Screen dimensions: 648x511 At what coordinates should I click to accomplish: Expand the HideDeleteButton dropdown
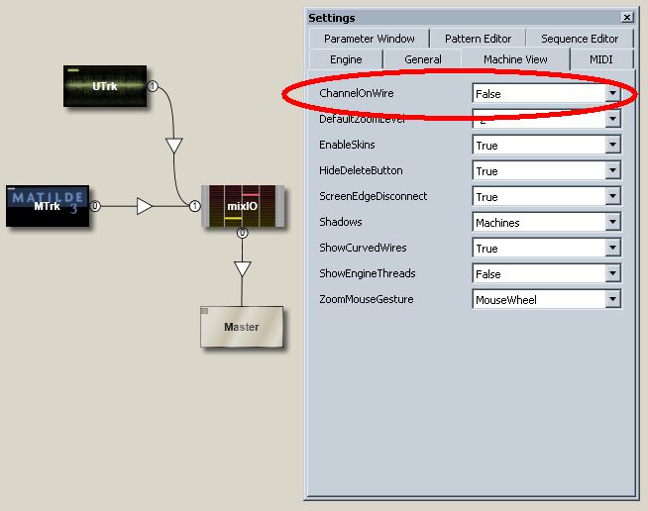[x=612, y=171]
